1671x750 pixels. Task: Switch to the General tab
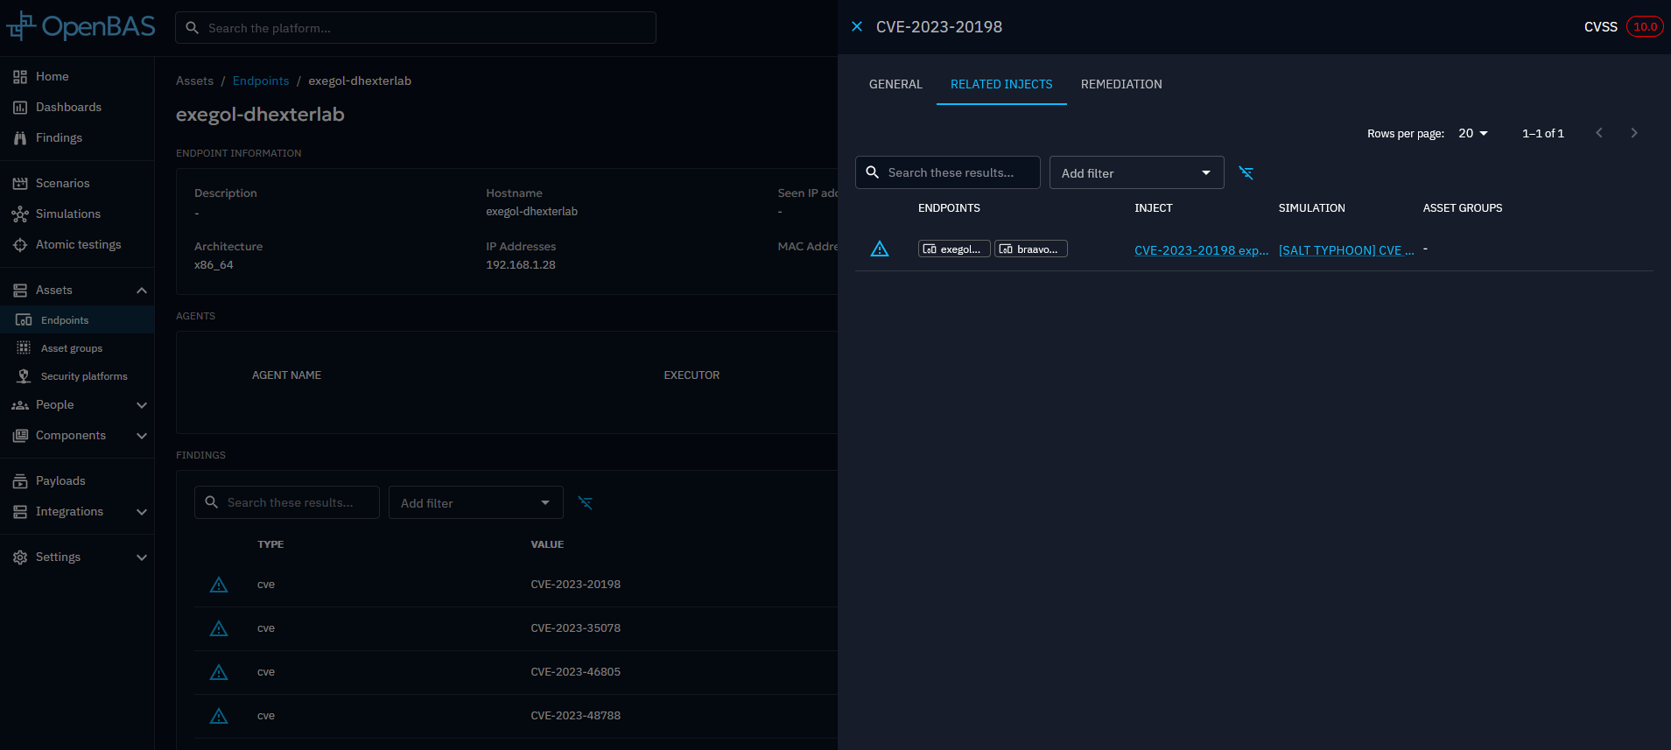pos(895,85)
